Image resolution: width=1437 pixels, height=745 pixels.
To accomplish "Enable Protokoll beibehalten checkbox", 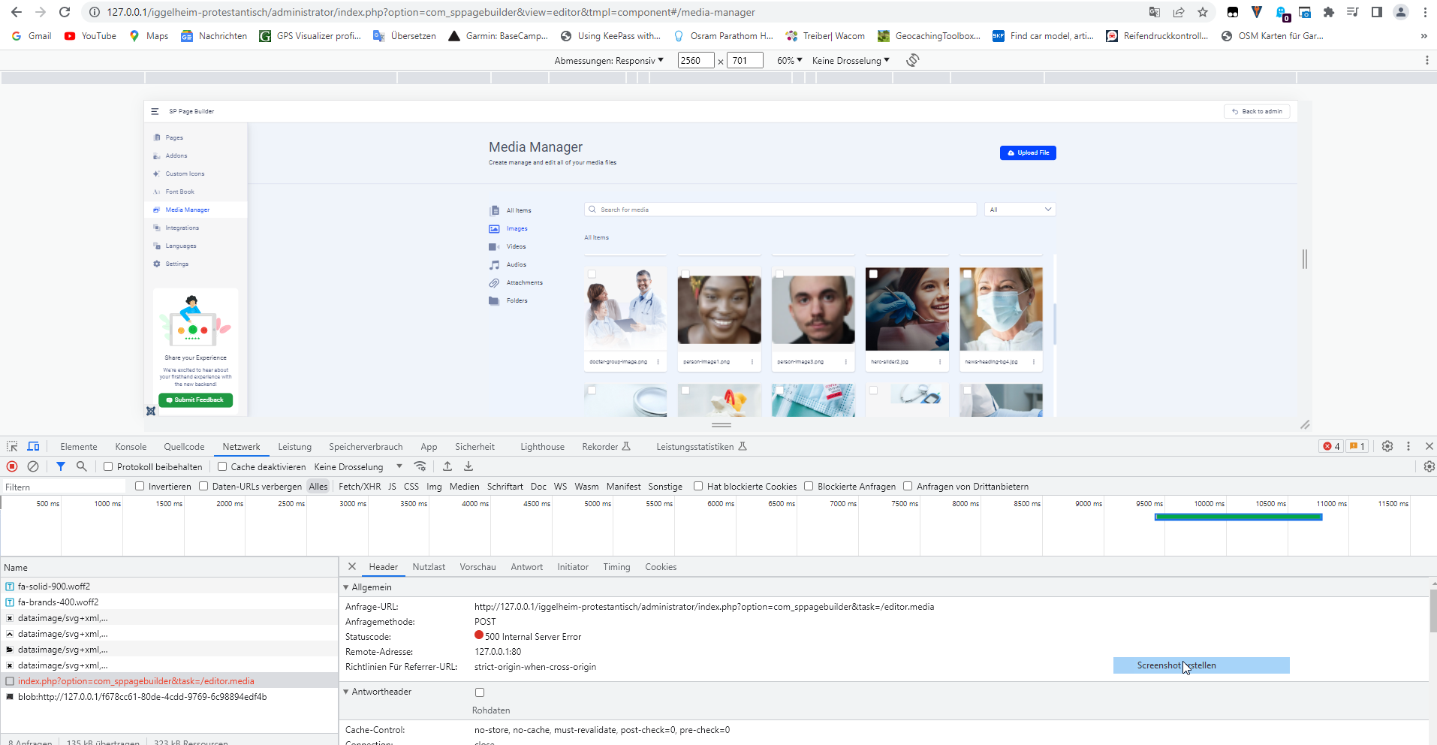I will pyautogui.click(x=108, y=466).
